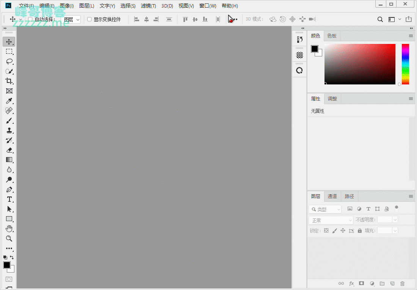Click the foreground color swatch in toolbar

click(7, 265)
